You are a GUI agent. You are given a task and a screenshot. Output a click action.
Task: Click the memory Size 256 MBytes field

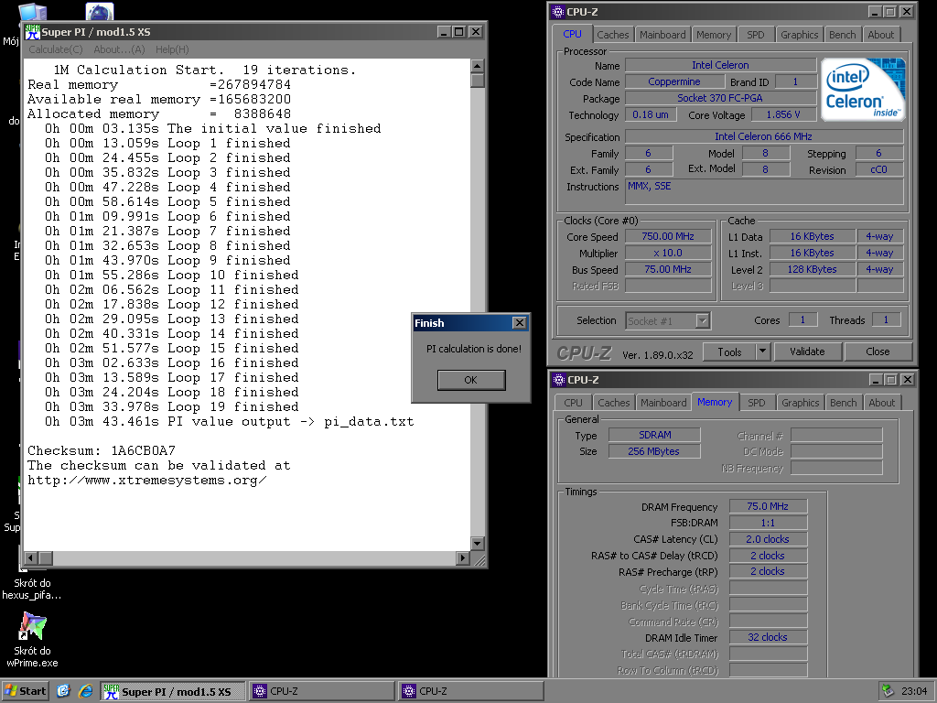tap(654, 451)
